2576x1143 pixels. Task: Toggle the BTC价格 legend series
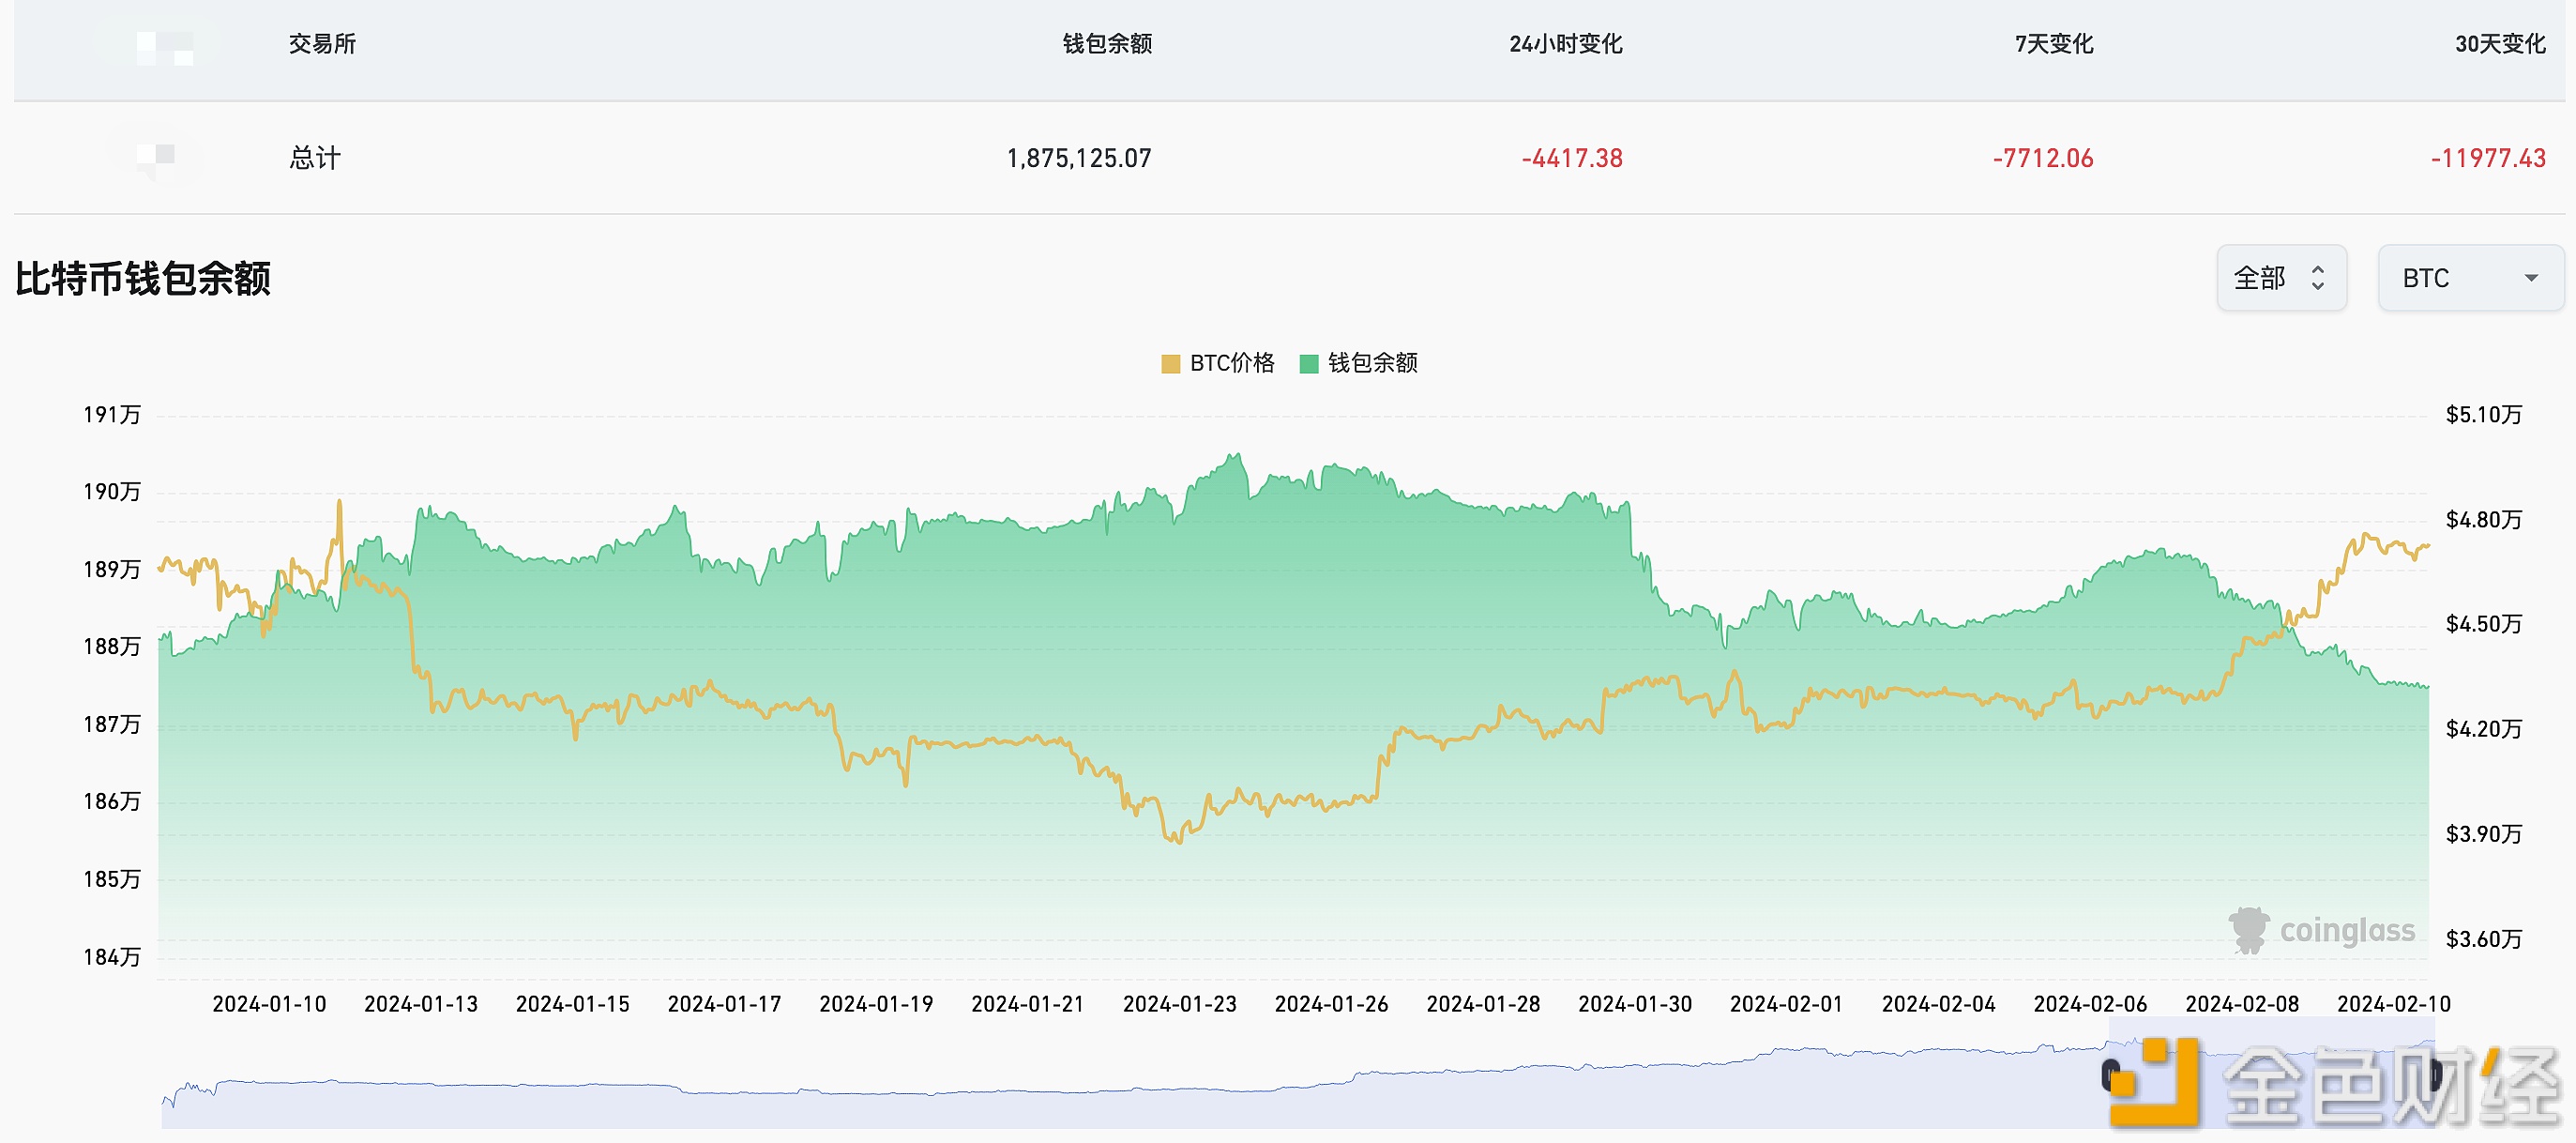(x=1218, y=363)
